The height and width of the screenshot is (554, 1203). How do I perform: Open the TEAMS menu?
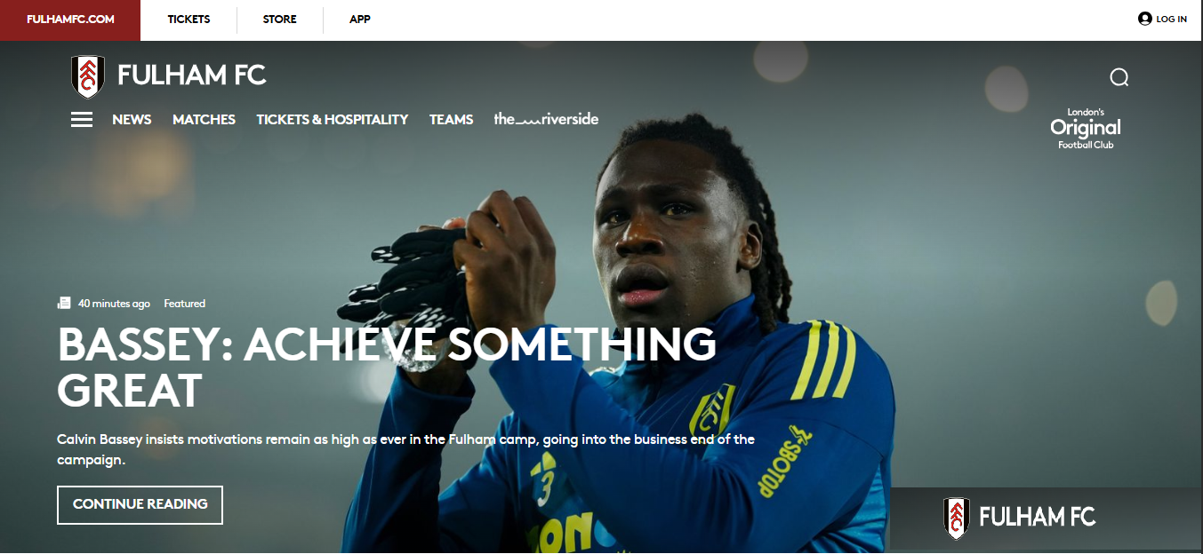(451, 119)
